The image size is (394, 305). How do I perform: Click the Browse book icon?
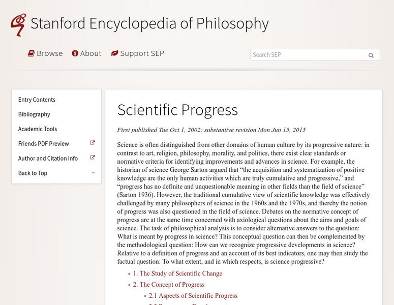click(x=31, y=53)
